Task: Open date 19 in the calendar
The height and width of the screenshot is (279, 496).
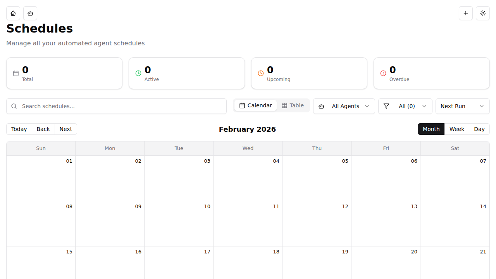Action: (x=345, y=251)
